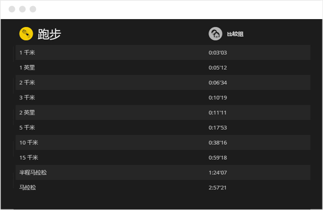Click the third gray window control dot
323x210 pixels.
(33, 9)
